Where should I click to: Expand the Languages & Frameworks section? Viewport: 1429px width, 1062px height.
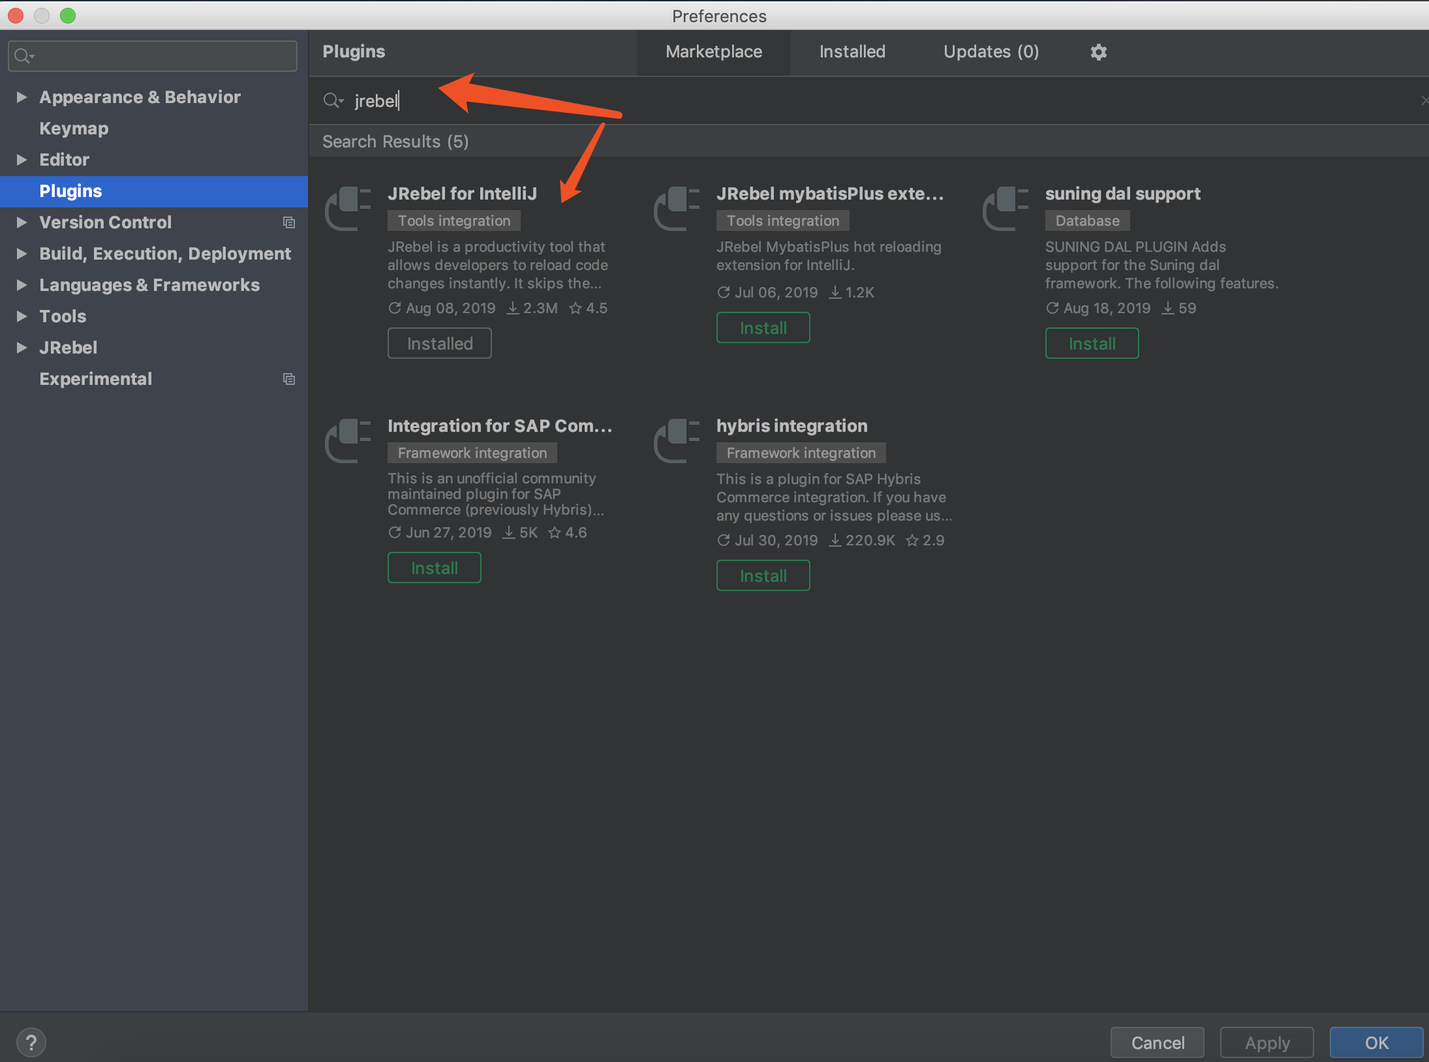point(22,285)
